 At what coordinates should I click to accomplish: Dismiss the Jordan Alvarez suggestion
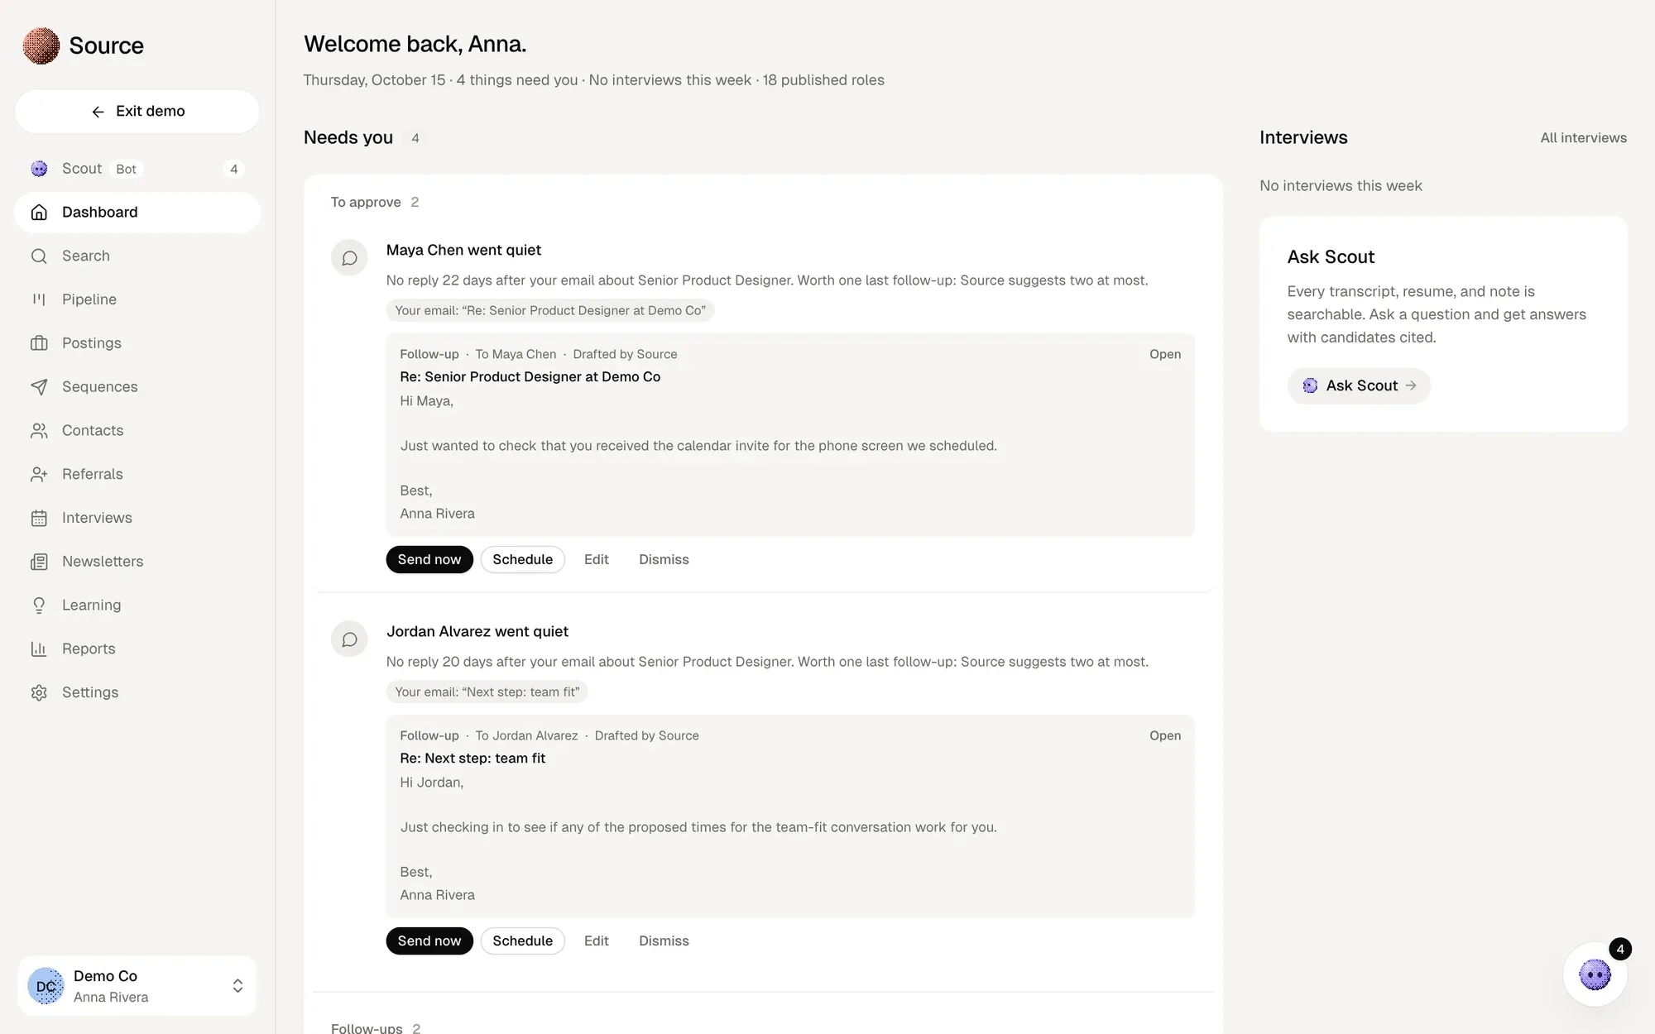pos(664,941)
